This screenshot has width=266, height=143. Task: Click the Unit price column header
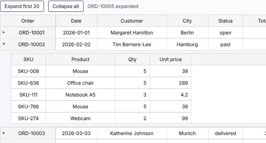click(171, 59)
